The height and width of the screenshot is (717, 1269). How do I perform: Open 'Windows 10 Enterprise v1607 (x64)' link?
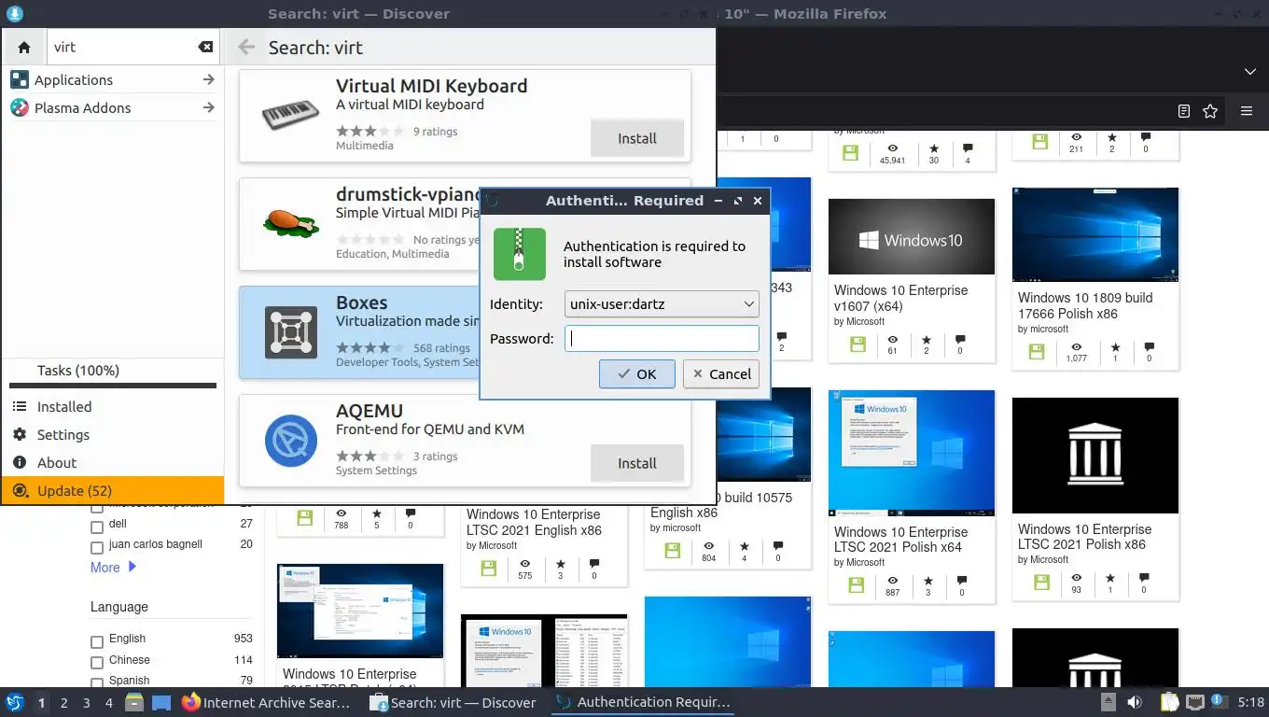pyautogui.click(x=900, y=298)
